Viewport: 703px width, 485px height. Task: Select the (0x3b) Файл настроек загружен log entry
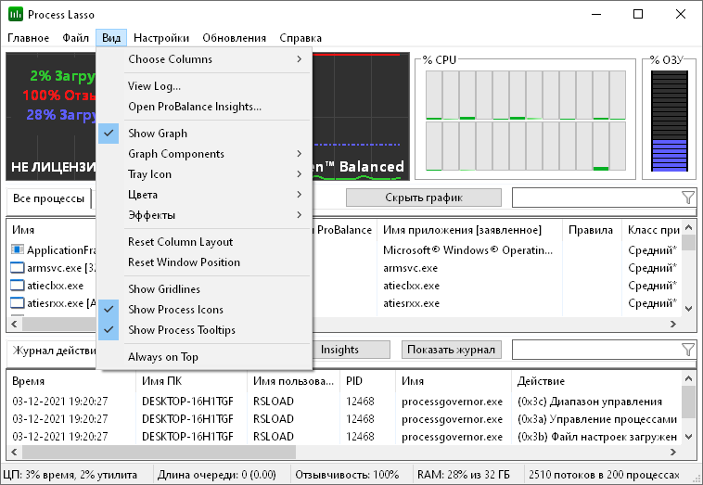click(x=596, y=437)
